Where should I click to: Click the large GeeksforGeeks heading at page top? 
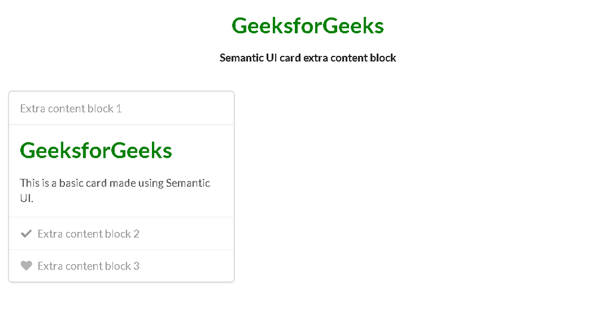(307, 26)
